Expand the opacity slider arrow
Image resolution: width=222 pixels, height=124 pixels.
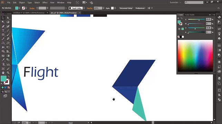[104, 8]
